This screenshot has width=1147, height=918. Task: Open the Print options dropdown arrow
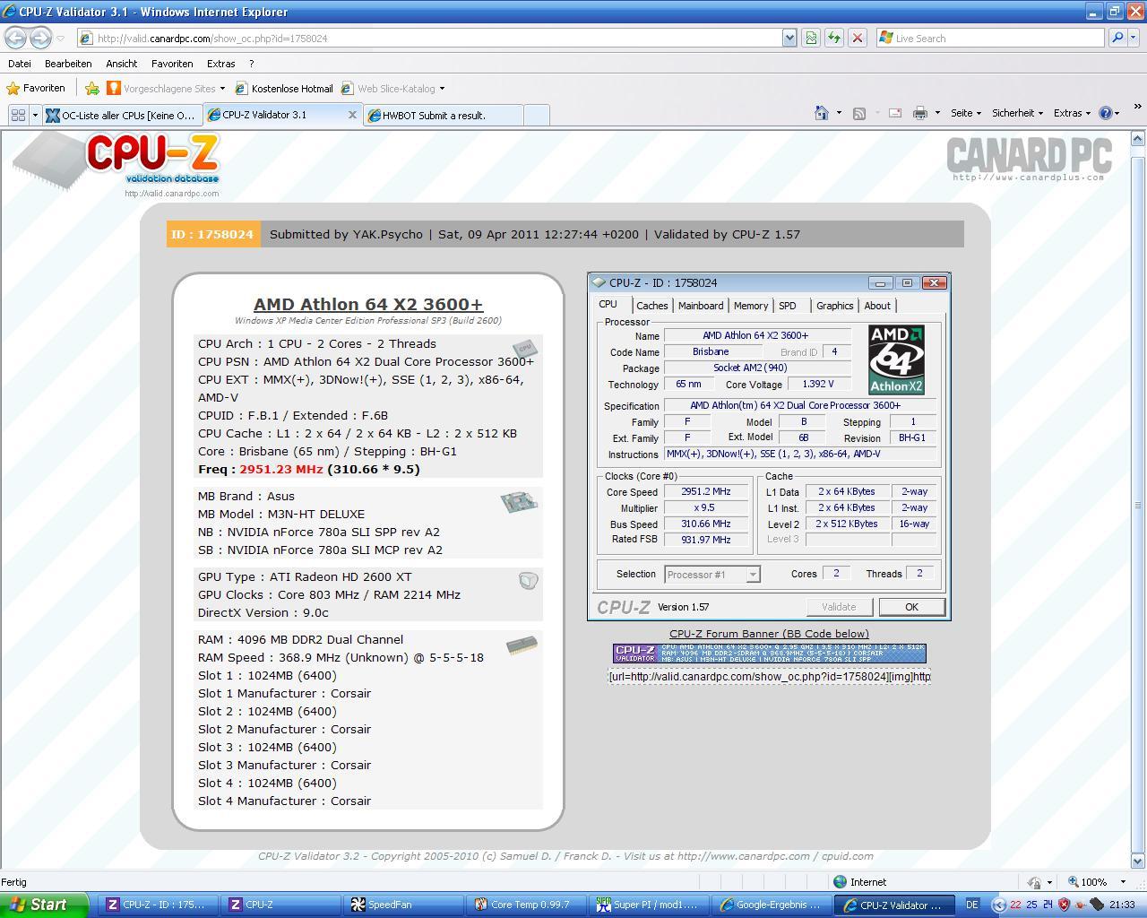(x=937, y=113)
